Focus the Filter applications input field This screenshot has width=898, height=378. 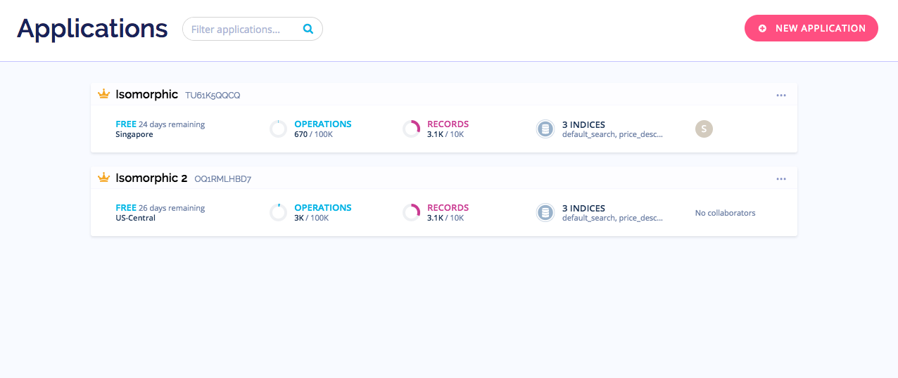[x=243, y=30]
